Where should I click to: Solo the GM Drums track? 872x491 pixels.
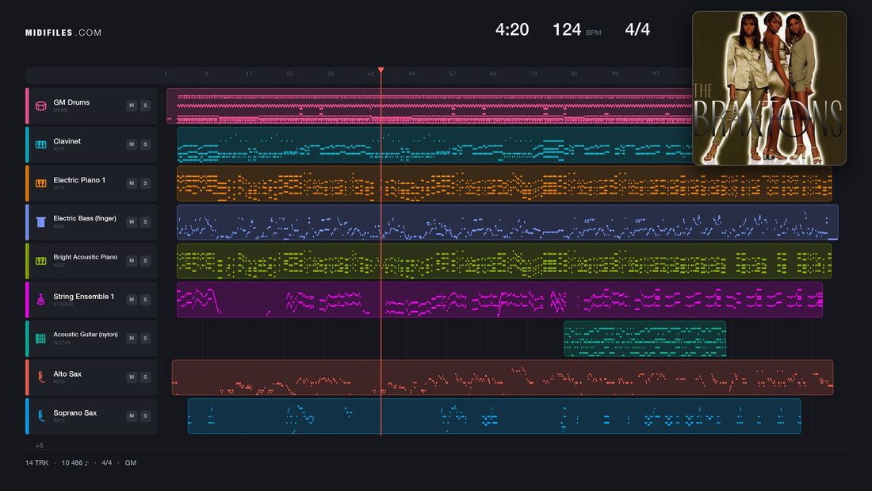click(145, 105)
